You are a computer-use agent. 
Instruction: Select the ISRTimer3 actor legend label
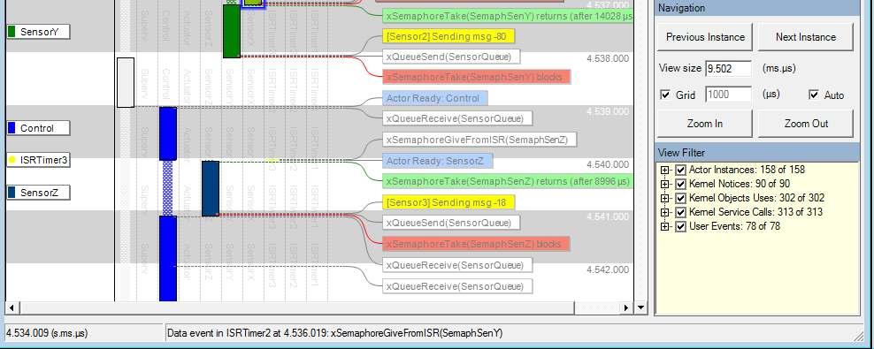coord(38,160)
